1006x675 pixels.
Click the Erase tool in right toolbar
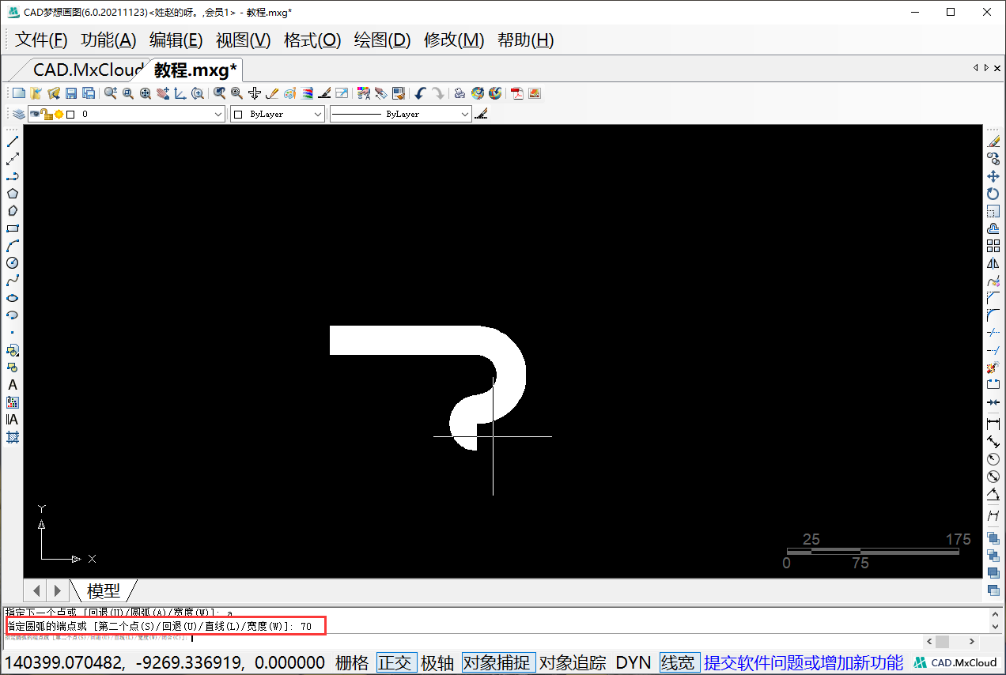[x=993, y=141]
